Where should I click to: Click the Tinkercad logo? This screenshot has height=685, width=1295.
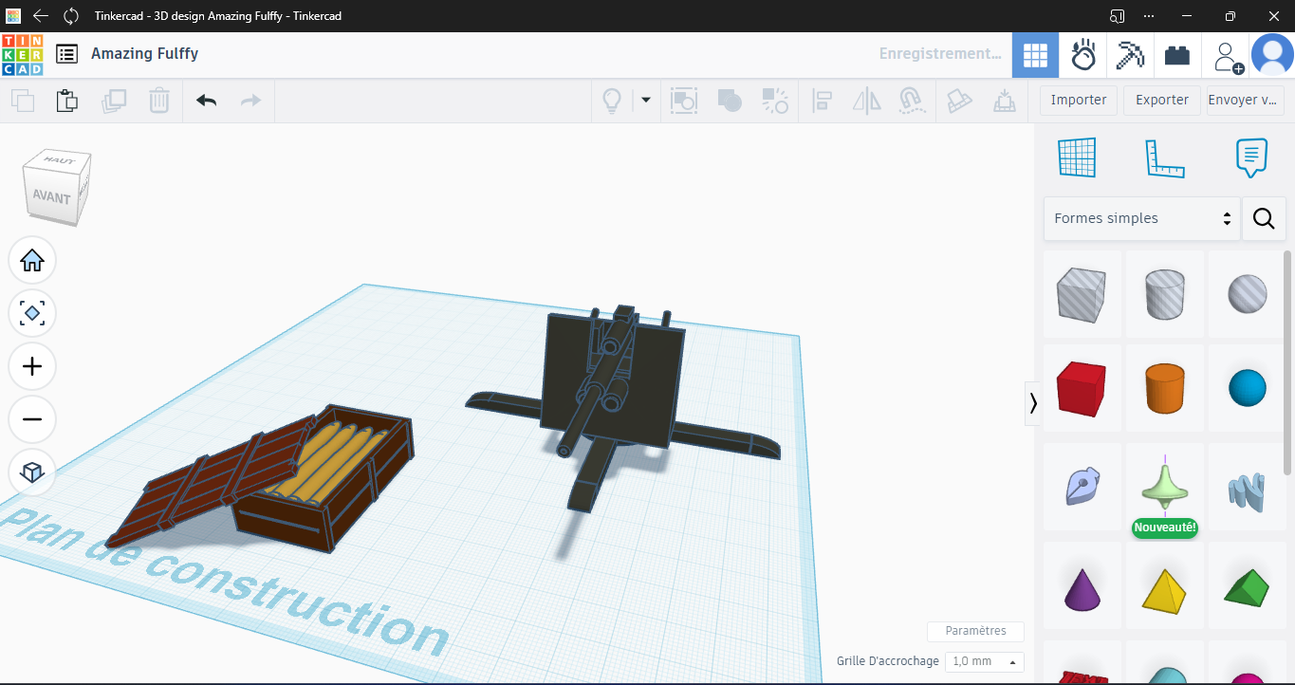click(23, 55)
